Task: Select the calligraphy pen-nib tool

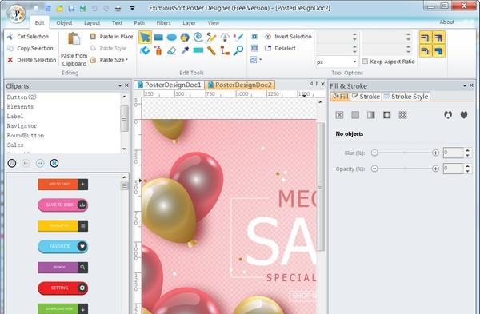Action: [225, 38]
